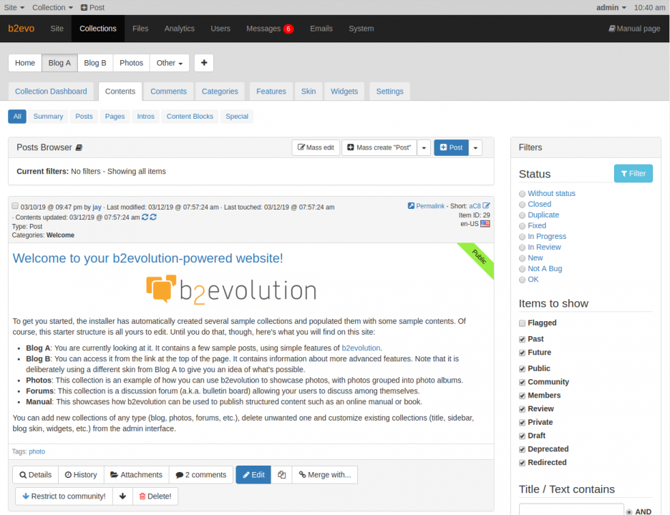
Task: Switch to the Skin tab
Action: pyautogui.click(x=308, y=92)
